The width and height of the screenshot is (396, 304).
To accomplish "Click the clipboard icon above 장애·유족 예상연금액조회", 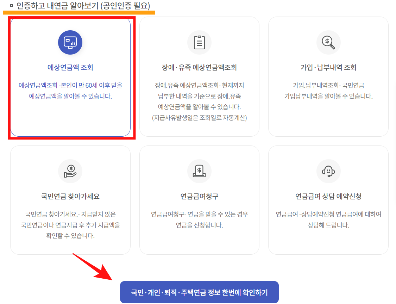I will 199,42.
